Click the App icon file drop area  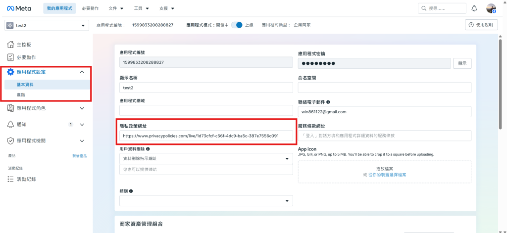coord(384,172)
